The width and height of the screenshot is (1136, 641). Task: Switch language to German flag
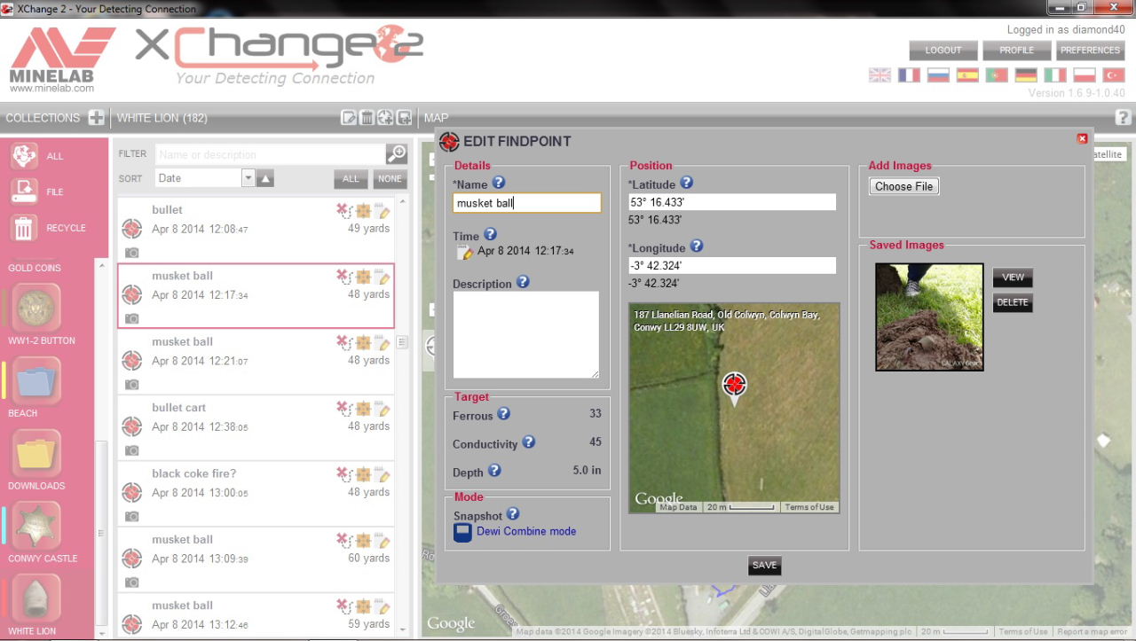point(1026,75)
